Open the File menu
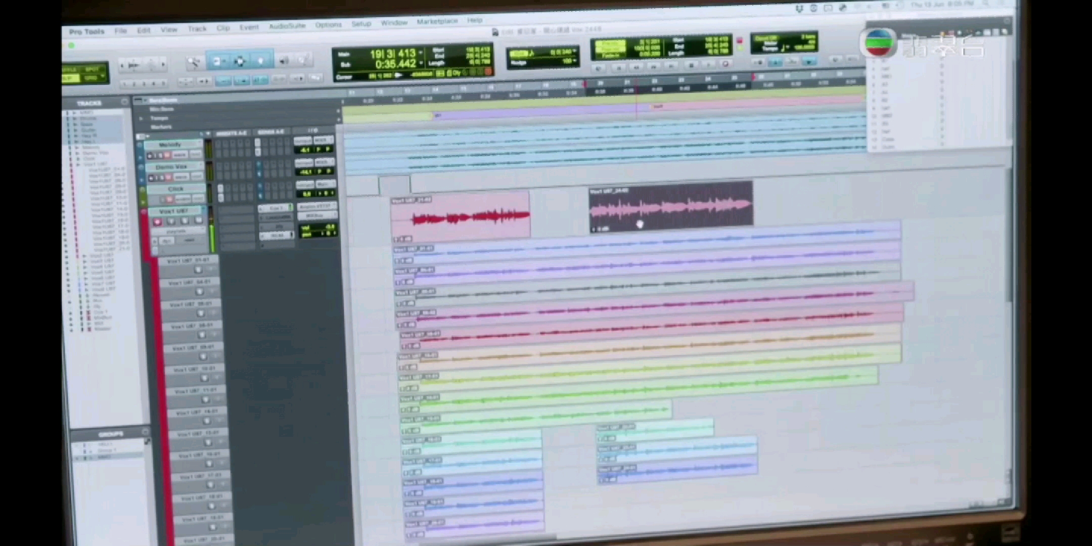The width and height of the screenshot is (1092, 546). point(120,31)
